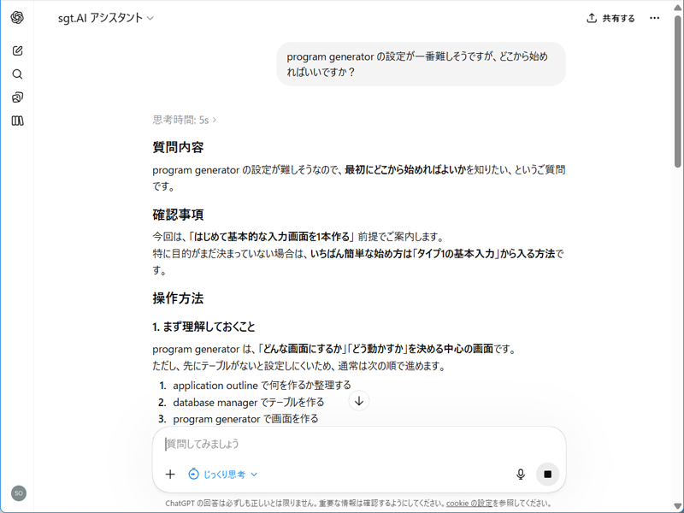Click the user message bubble about program generator
684x513 pixels.
[421, 64]
